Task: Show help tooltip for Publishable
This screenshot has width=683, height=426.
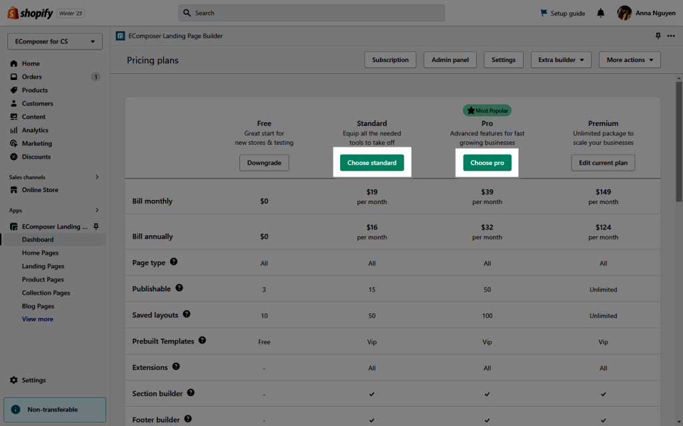Action: click(x=179, y=288)
